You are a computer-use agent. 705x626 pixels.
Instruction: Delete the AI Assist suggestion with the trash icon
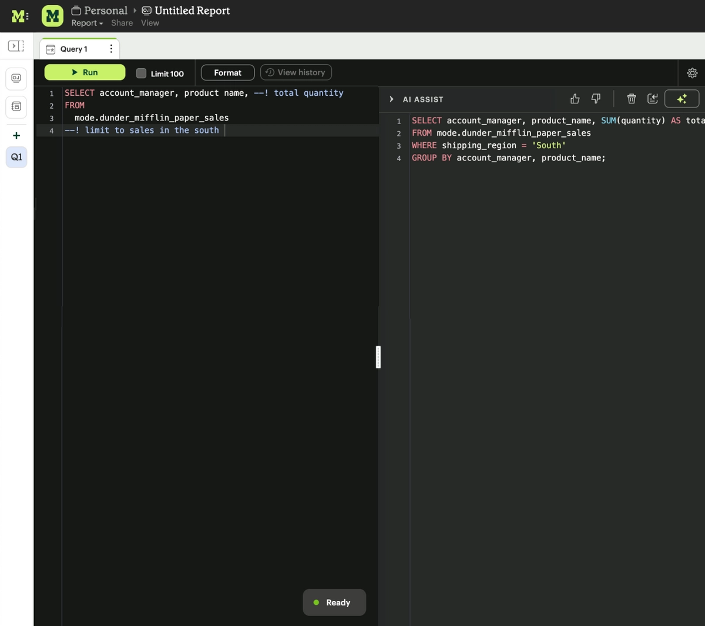tap(631, 99)
